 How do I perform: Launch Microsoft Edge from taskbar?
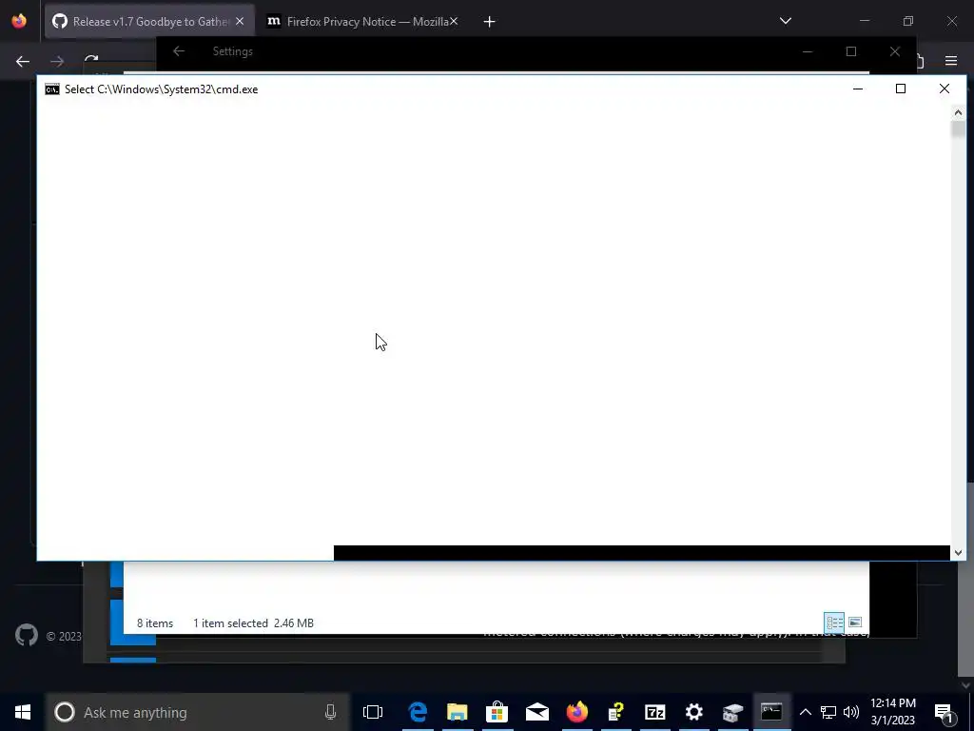click(x=418, y=712)
